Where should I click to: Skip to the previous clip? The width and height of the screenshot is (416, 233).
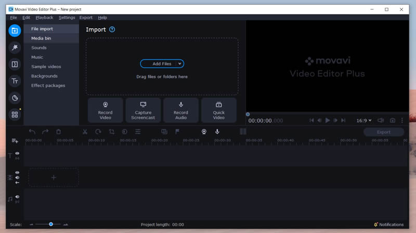[311, 121]
